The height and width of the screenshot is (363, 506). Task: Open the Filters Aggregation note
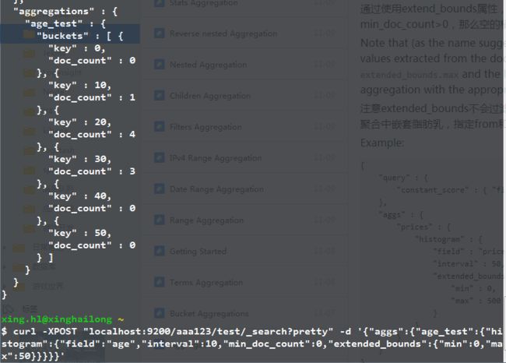point(206,127)
